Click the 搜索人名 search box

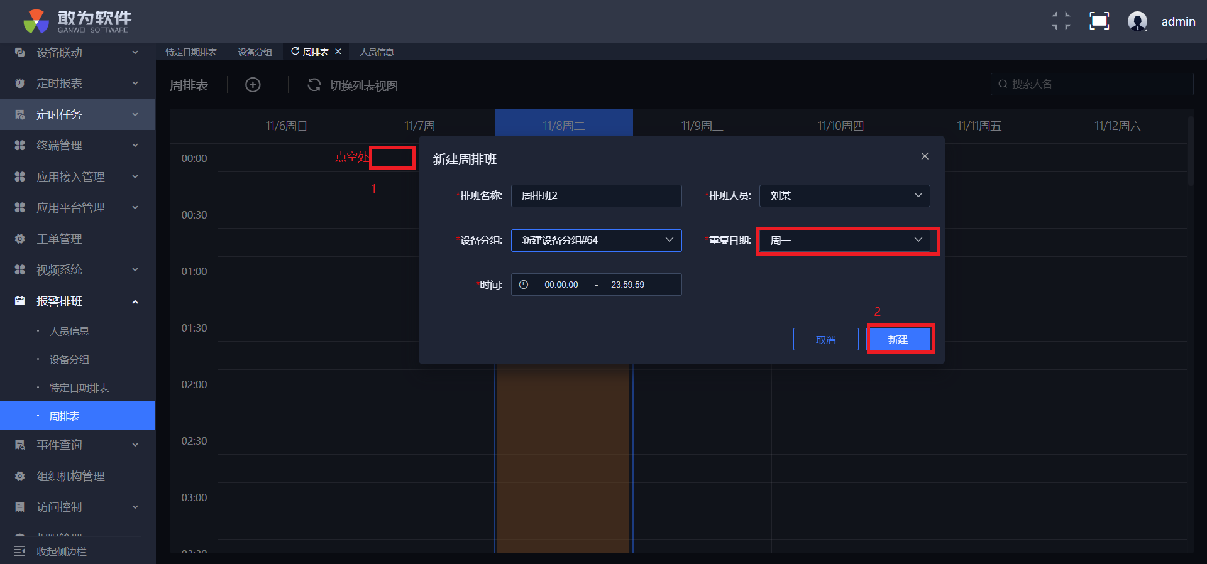[1092, 84]
